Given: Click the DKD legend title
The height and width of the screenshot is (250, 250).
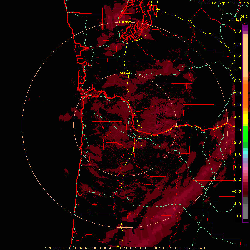Looking at the screenshot, I should 244,17.
